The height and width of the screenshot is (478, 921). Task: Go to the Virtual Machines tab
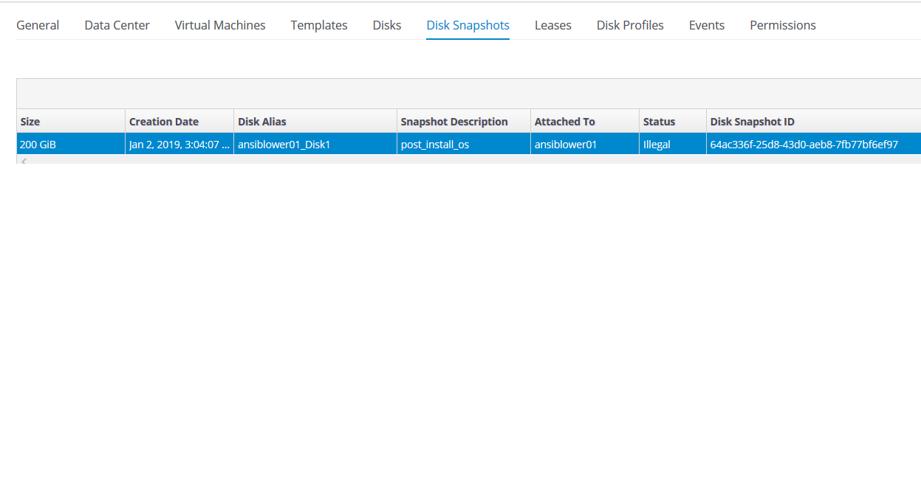tap(220, 25)
